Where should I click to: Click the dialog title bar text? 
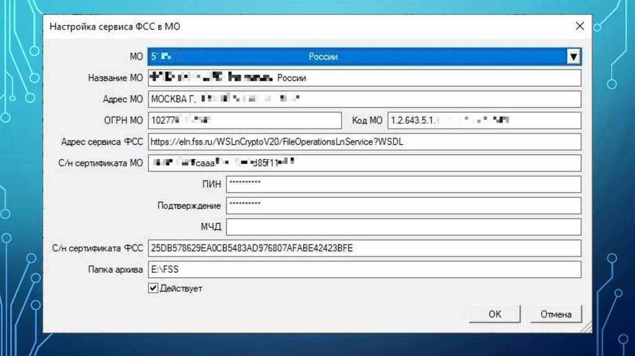tap(115, 27)
